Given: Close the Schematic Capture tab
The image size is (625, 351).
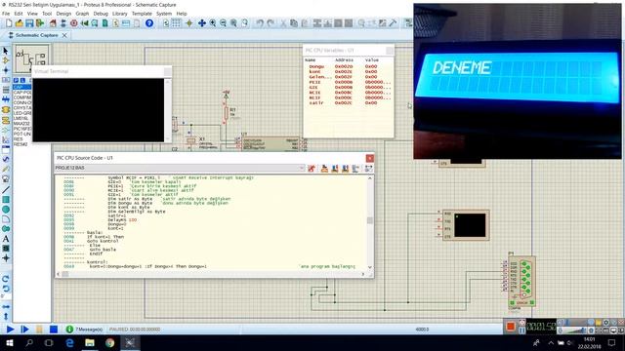Looking at the screenshot, I should 64,35.
